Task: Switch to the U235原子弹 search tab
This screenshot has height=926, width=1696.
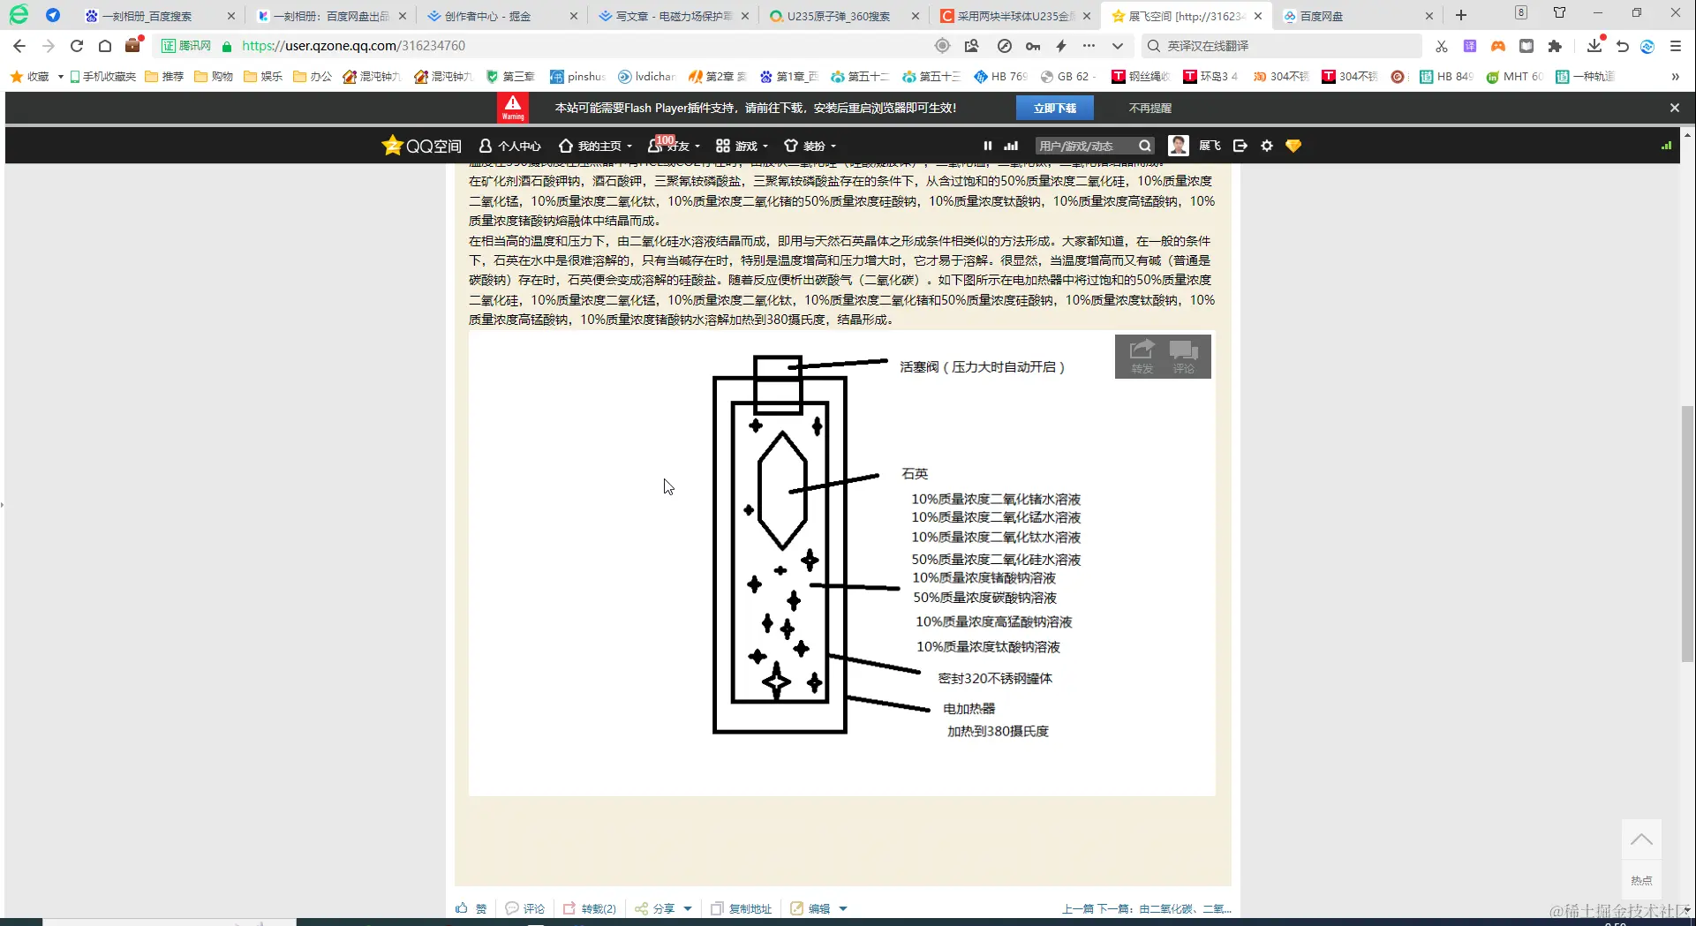Action: pos(839,15)
